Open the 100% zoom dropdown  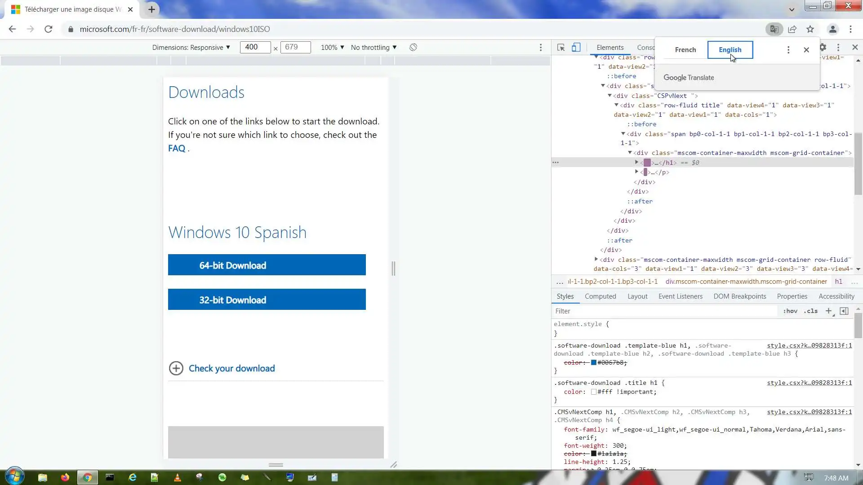(x=332, y=48)
